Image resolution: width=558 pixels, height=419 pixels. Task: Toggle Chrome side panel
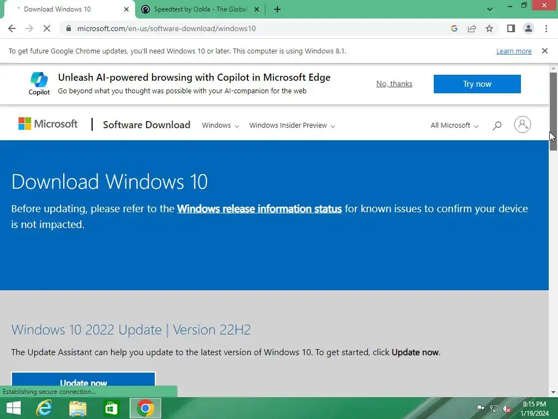[x=511, y=28]
